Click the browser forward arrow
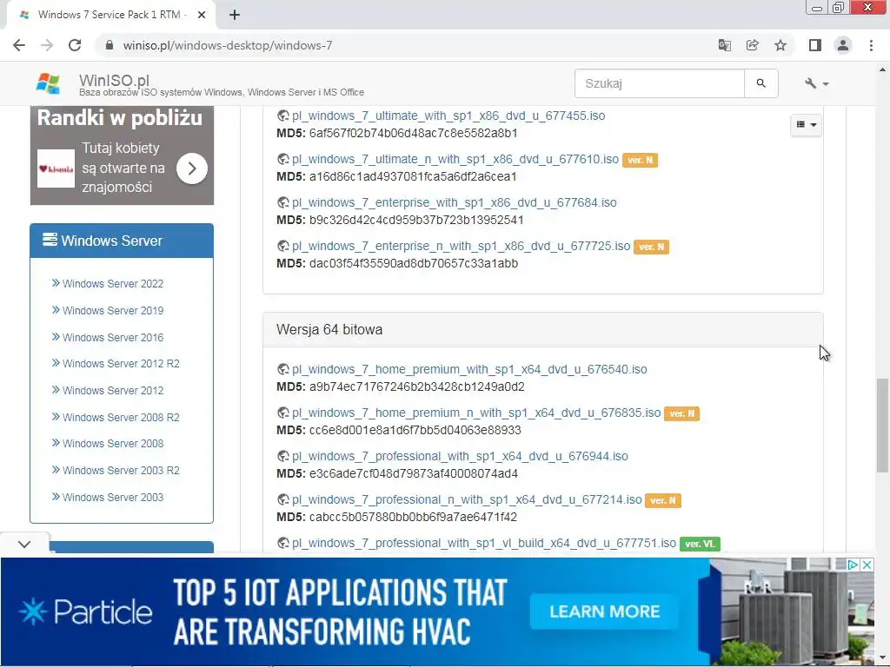This screenshot has height=667, width=890. click(47, 45)
